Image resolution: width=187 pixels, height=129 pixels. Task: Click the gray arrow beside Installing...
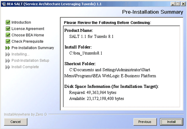click(8, 54)
